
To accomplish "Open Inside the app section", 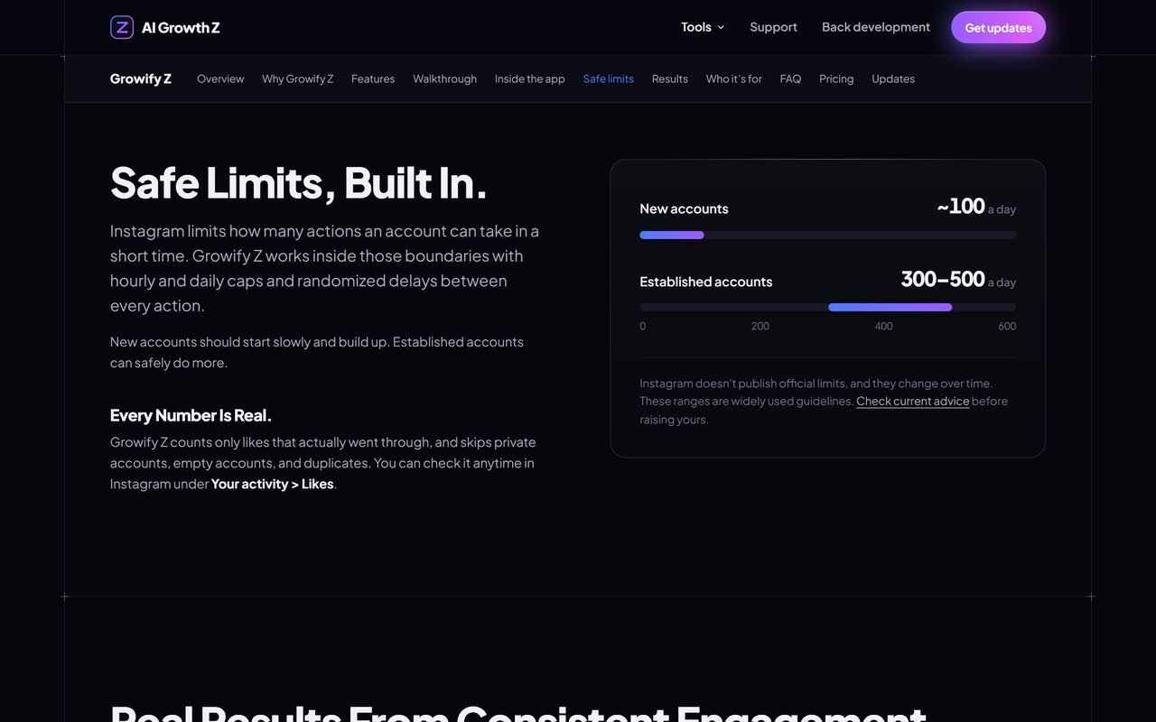I will click(530, 79).
